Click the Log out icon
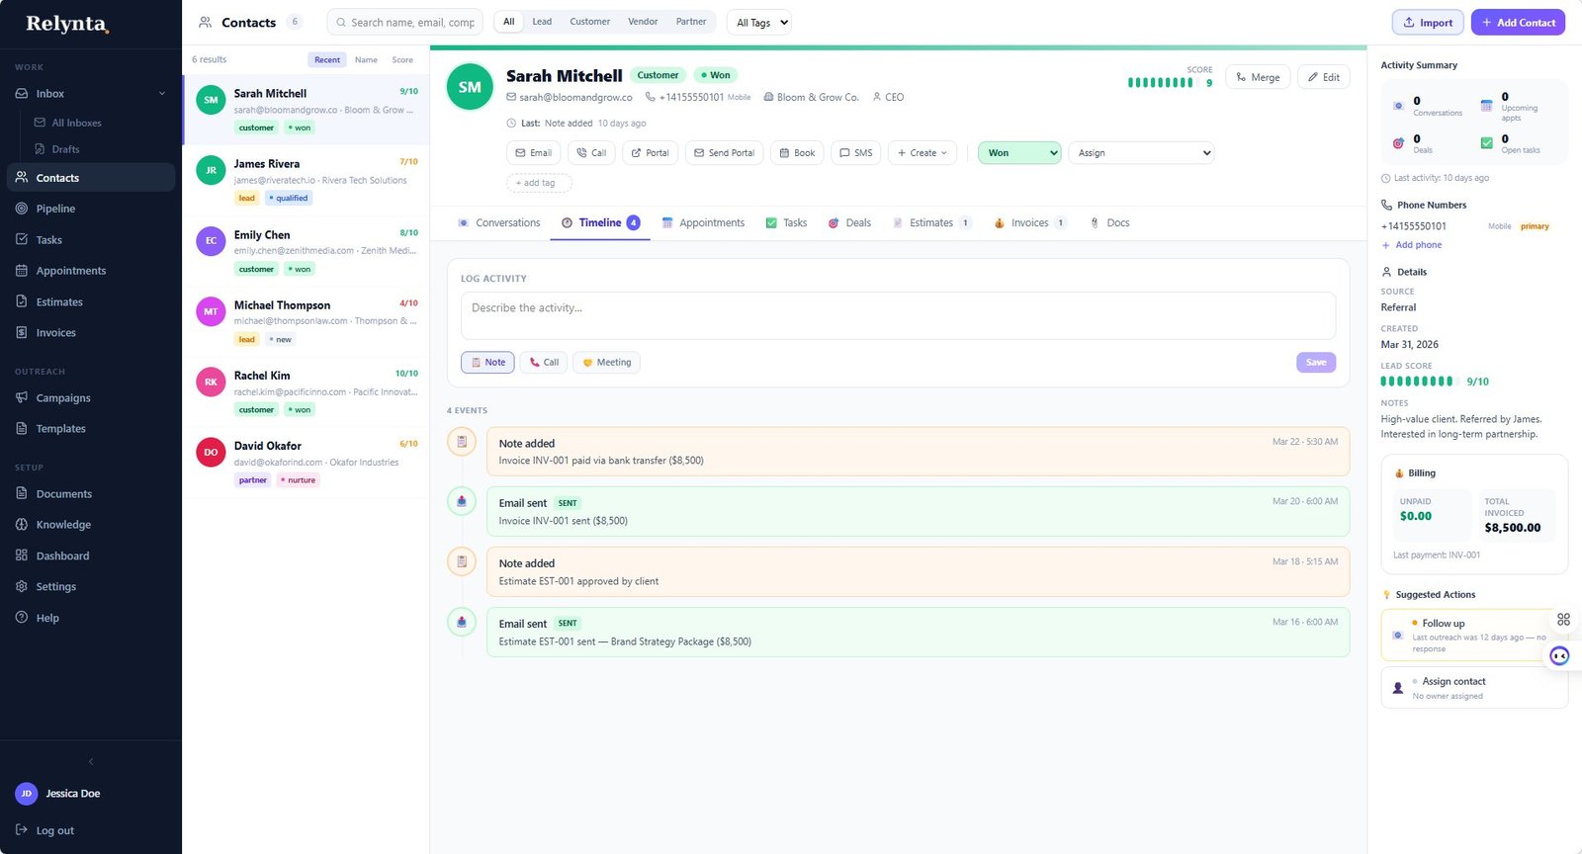 [x=22, y=830]
